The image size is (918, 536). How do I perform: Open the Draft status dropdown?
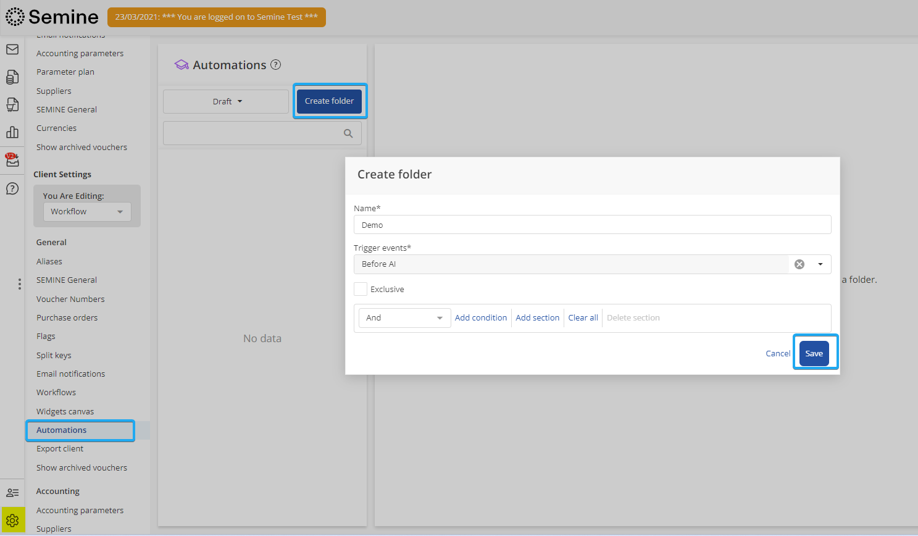tap(226, 102)
